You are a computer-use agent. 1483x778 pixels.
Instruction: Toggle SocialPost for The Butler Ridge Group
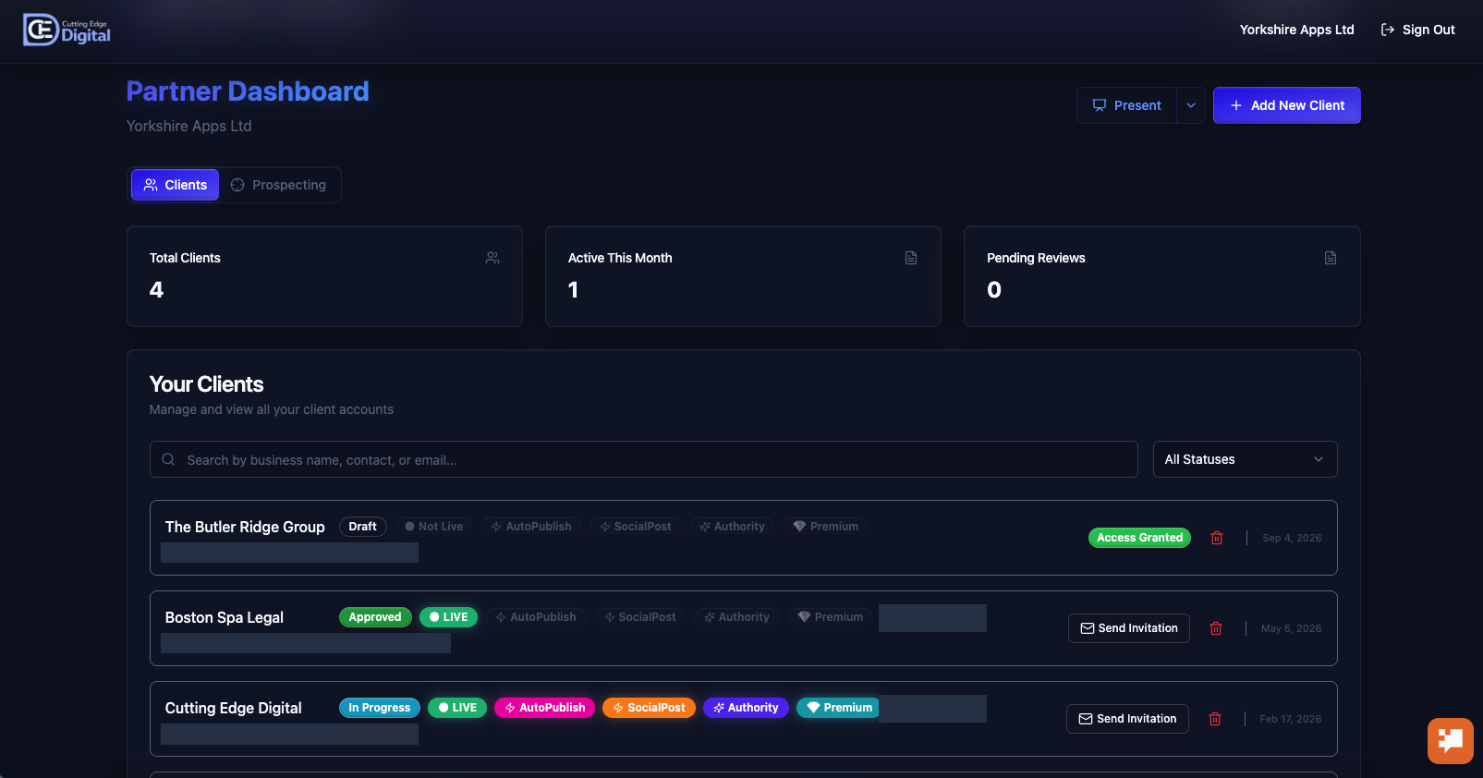(x=636, y=527)
